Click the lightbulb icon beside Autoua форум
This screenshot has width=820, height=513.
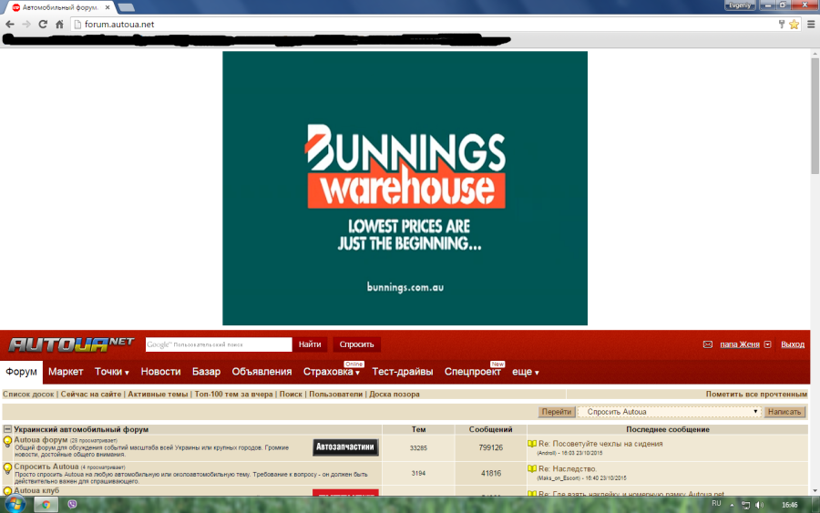(7, 443)
